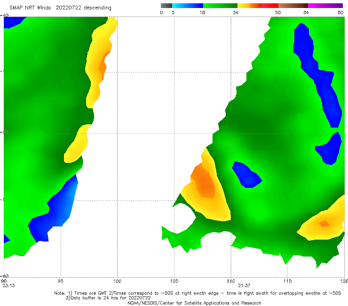348x306 pixels.
Task: Click the title 'SMAP NRT Winds 20220722 descending'
Action: (60, 8)
